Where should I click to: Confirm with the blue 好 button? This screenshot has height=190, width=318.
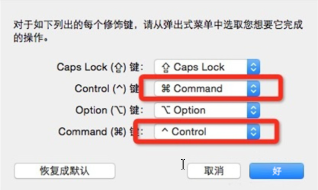(276, 171)
